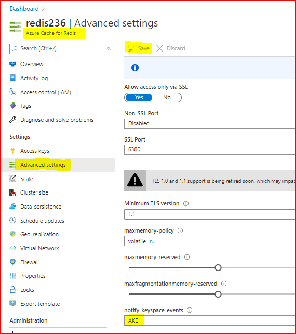Click the Schedule updates clock icon
Image resolution: width=296 pixels, height=334 pixels.
pyautogui.click(x=13, y=220)
